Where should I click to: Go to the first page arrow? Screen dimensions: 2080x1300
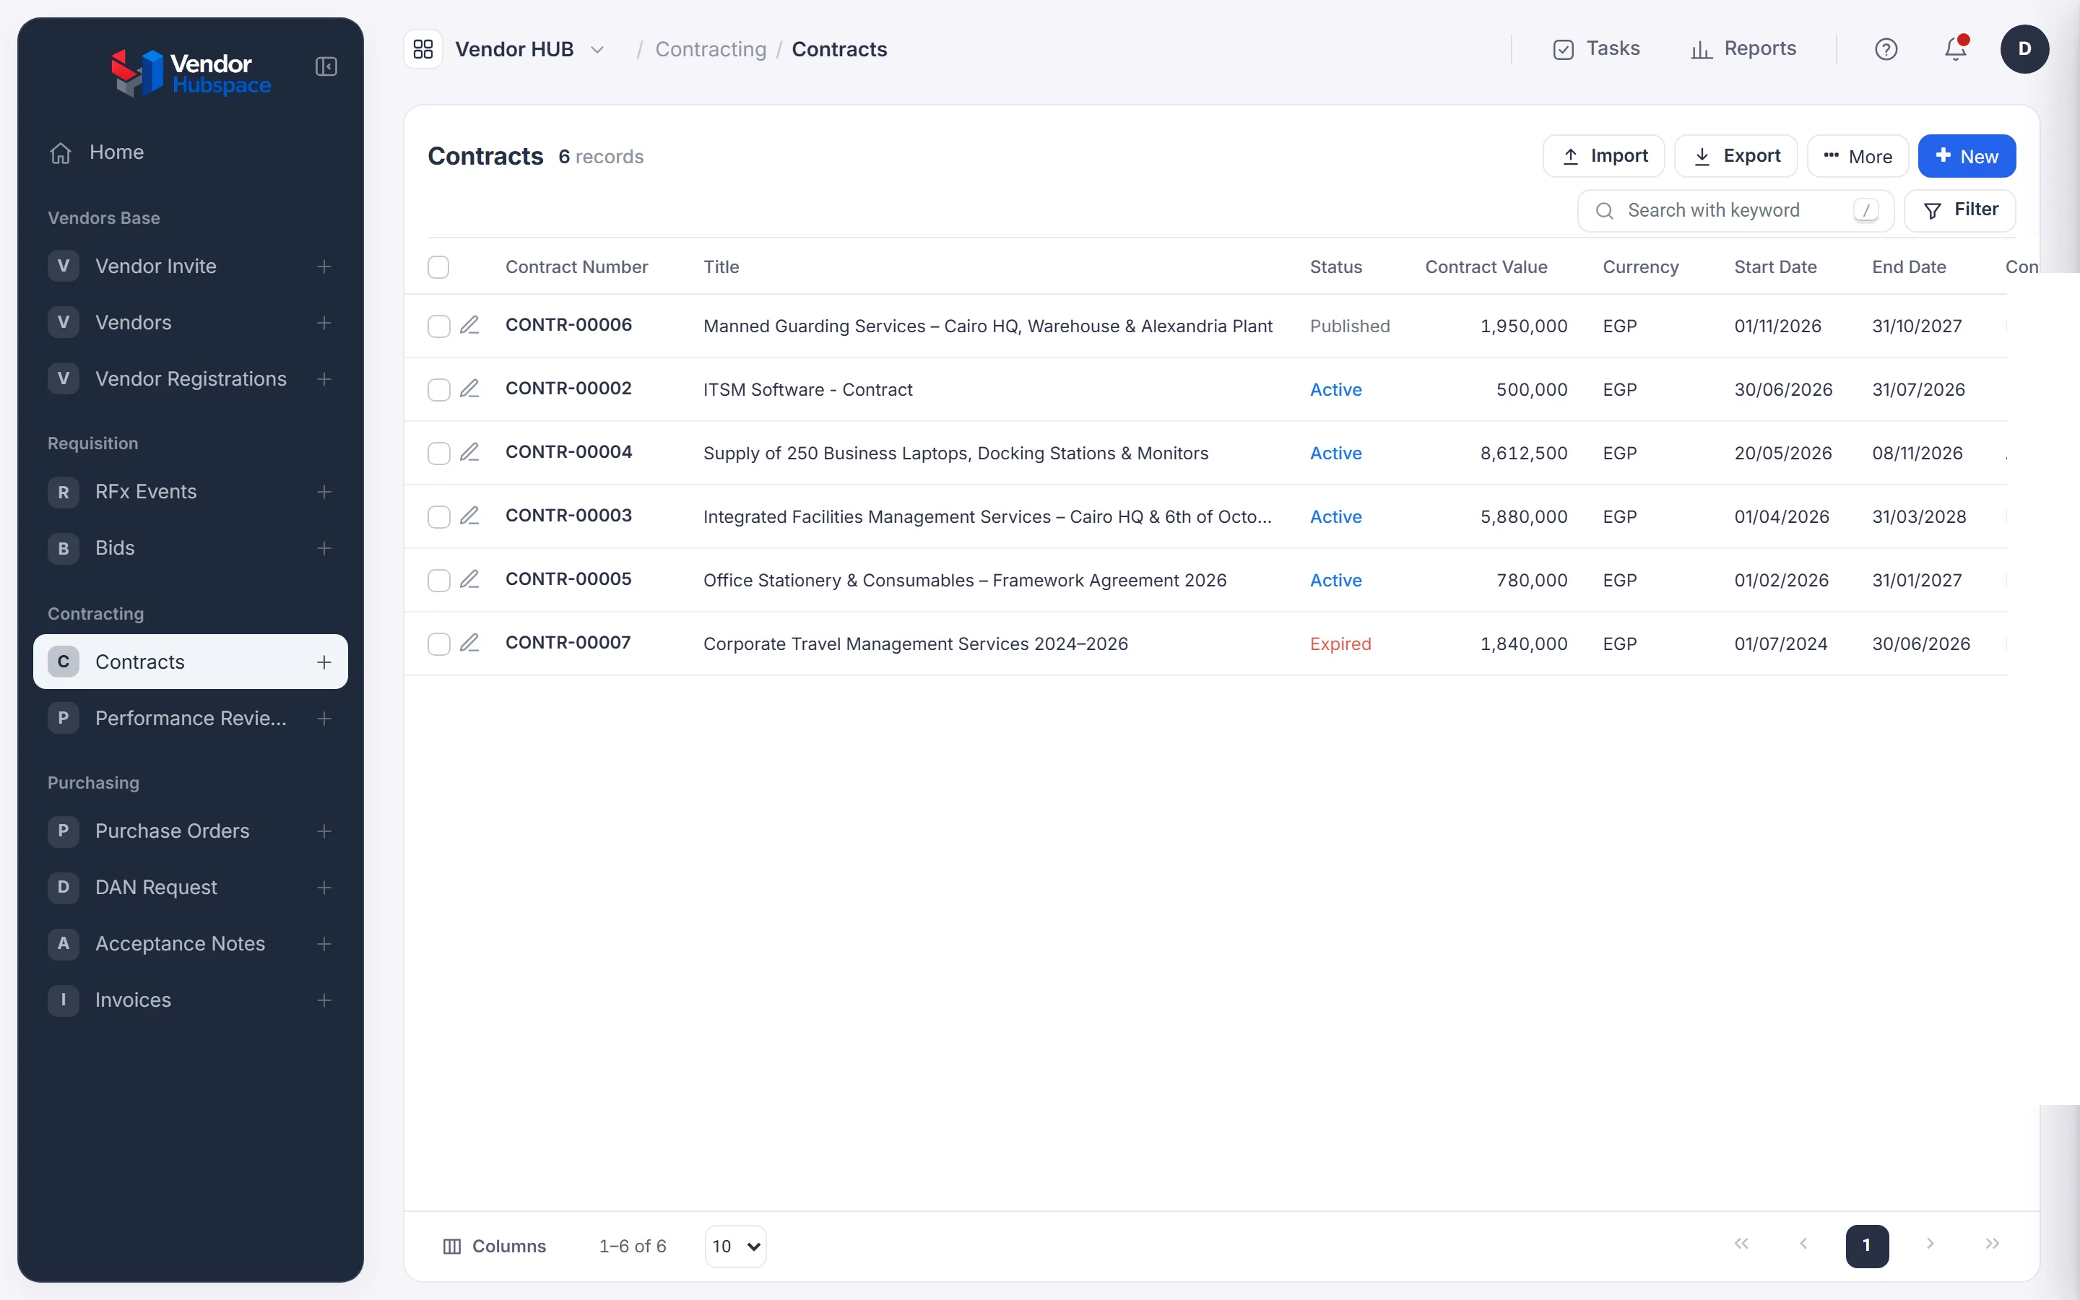[1741, 1244]
